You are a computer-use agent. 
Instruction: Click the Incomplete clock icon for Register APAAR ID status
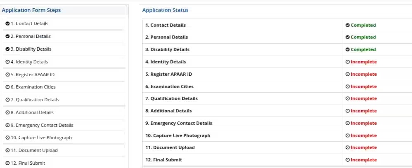click(x=348, y=74)
